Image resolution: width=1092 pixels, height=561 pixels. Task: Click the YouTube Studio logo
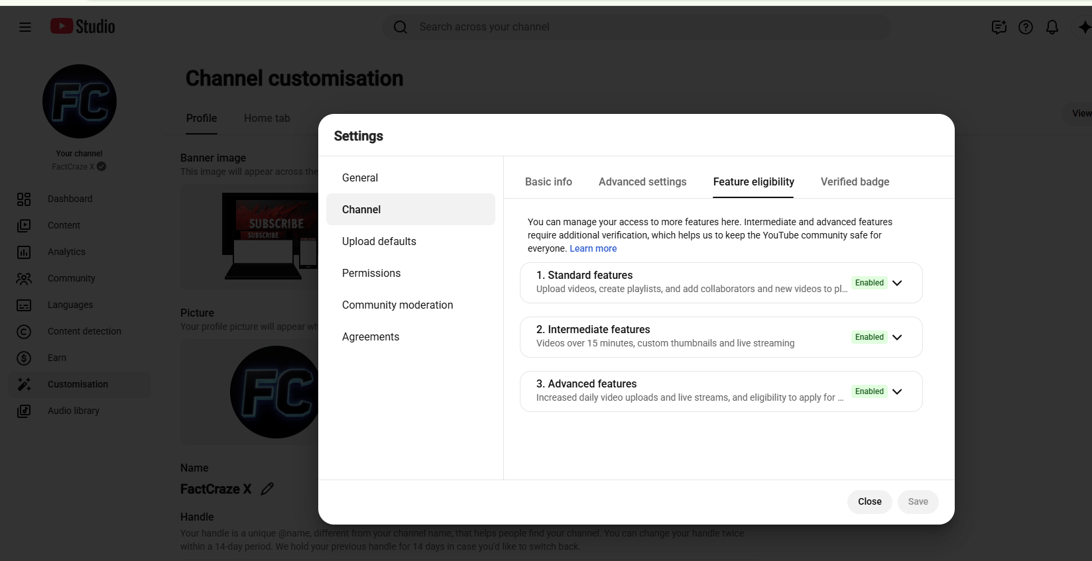(83, 26)
